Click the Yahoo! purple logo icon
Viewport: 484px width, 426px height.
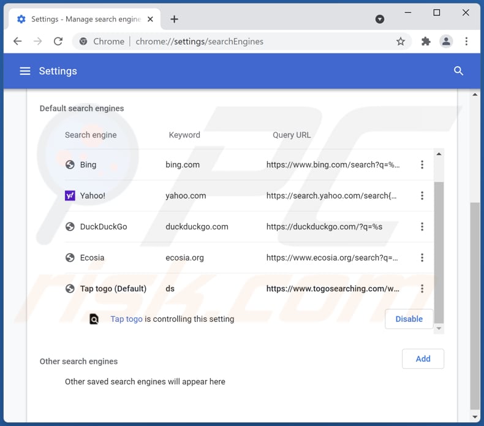(x=70, y=196)
